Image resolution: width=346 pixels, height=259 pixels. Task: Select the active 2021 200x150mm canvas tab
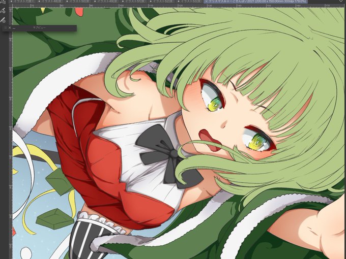click(x=257, y=2)
